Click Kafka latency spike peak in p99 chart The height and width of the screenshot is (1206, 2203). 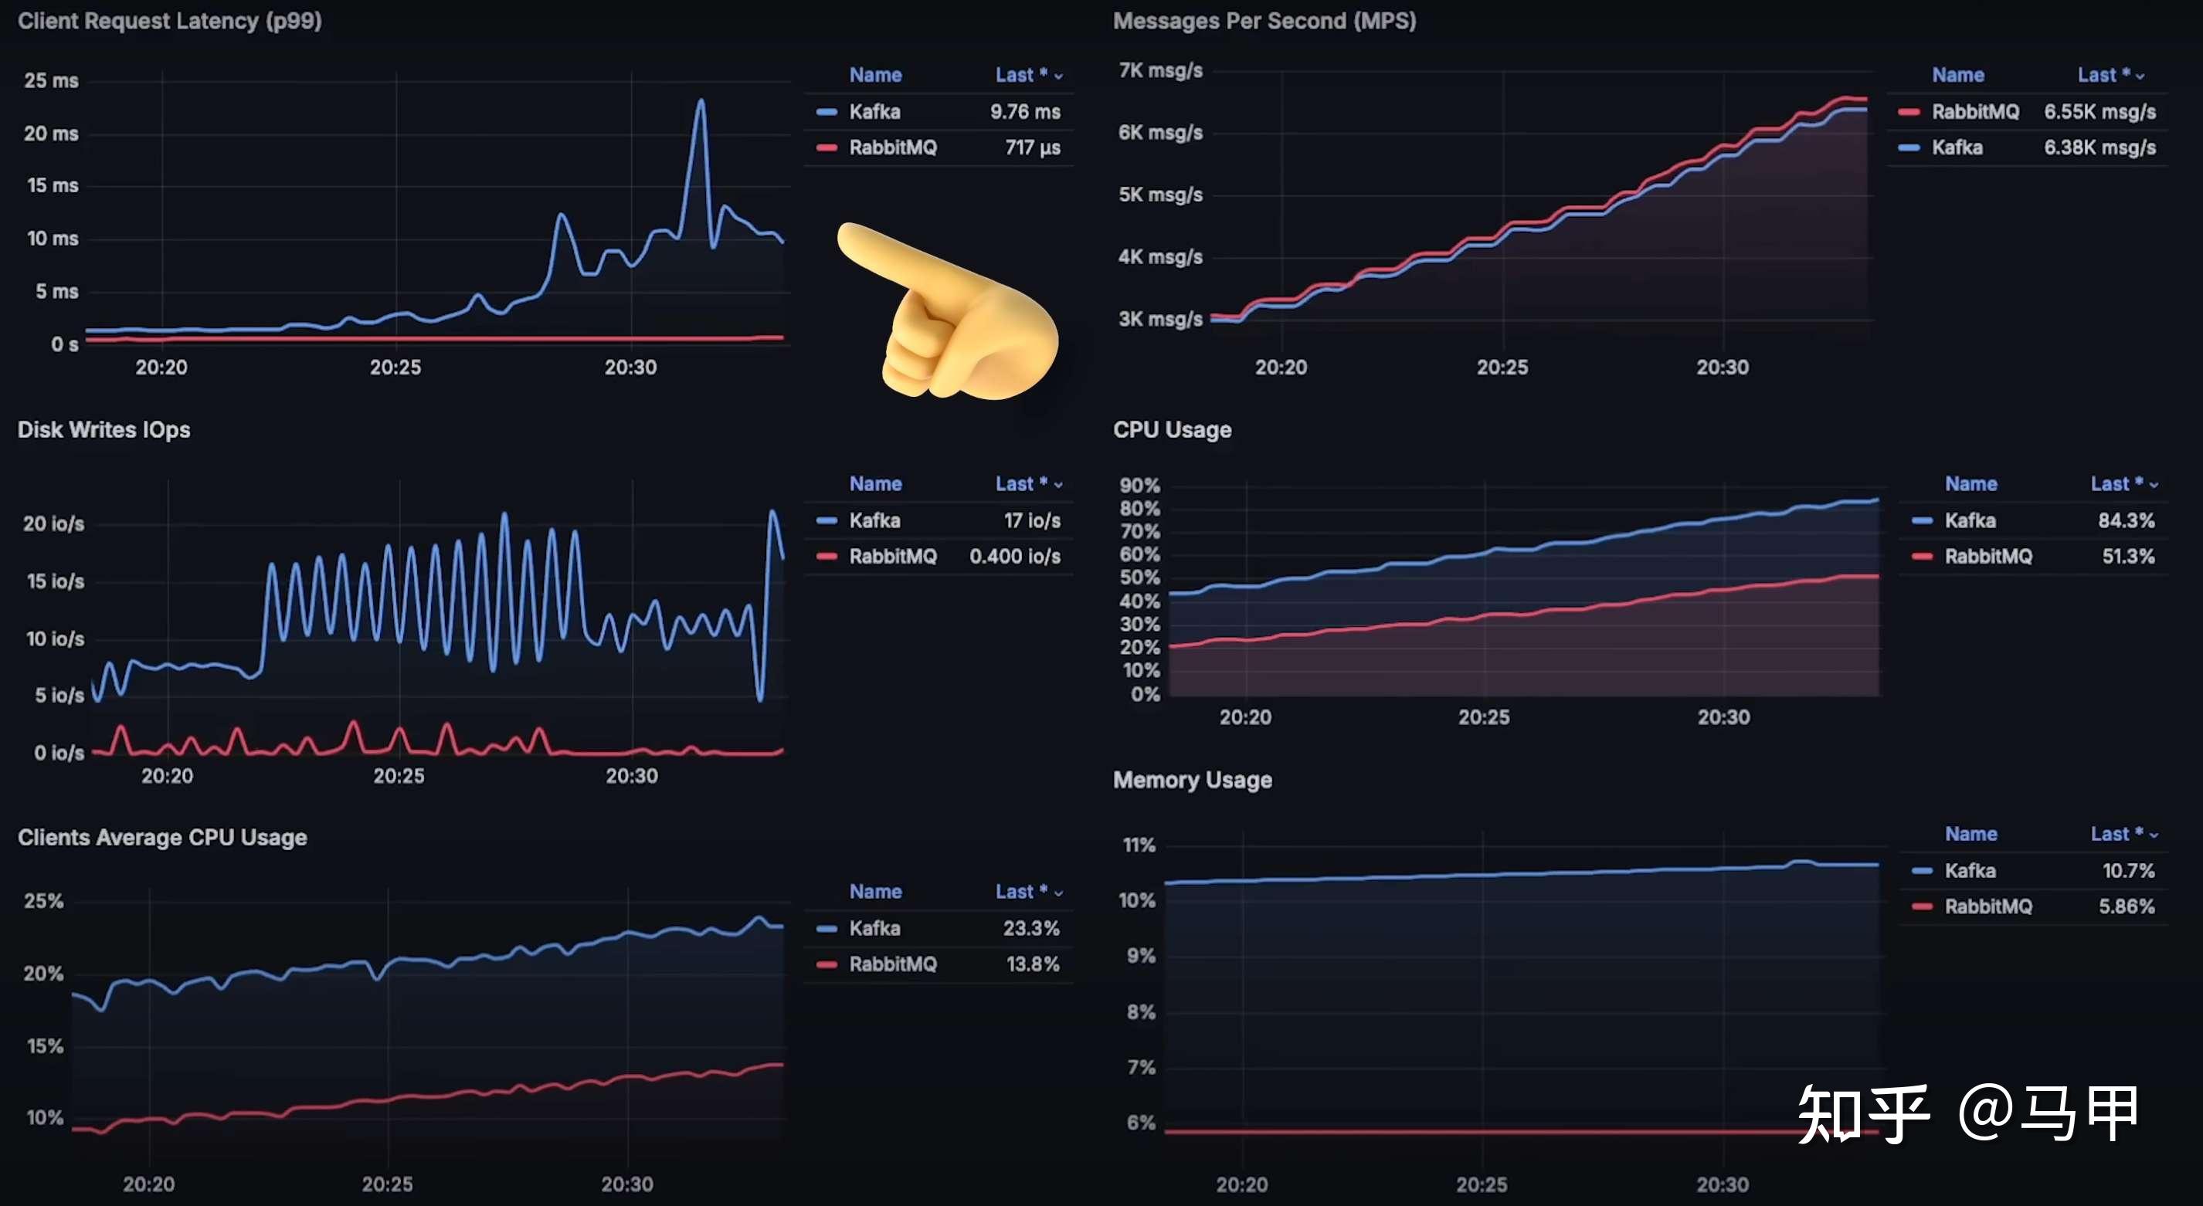[x=701, y=101]
